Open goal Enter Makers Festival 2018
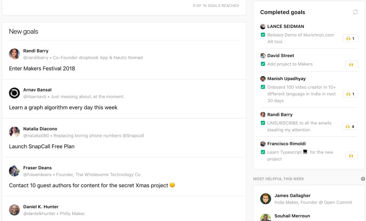Viewport: 366px width, 221px height. 42,68
